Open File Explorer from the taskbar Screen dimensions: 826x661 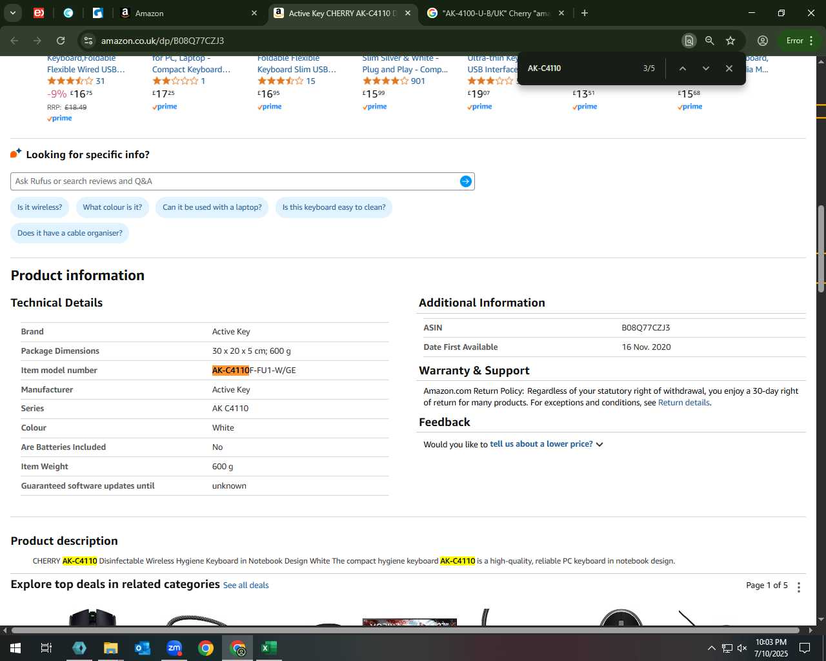click(111, 648)
